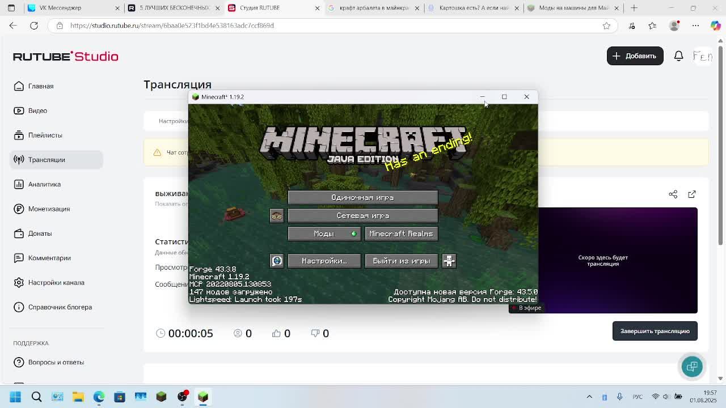Open the Windows Start menu
726x408 pixels.
pyautogui.click(x=15, y=397)
